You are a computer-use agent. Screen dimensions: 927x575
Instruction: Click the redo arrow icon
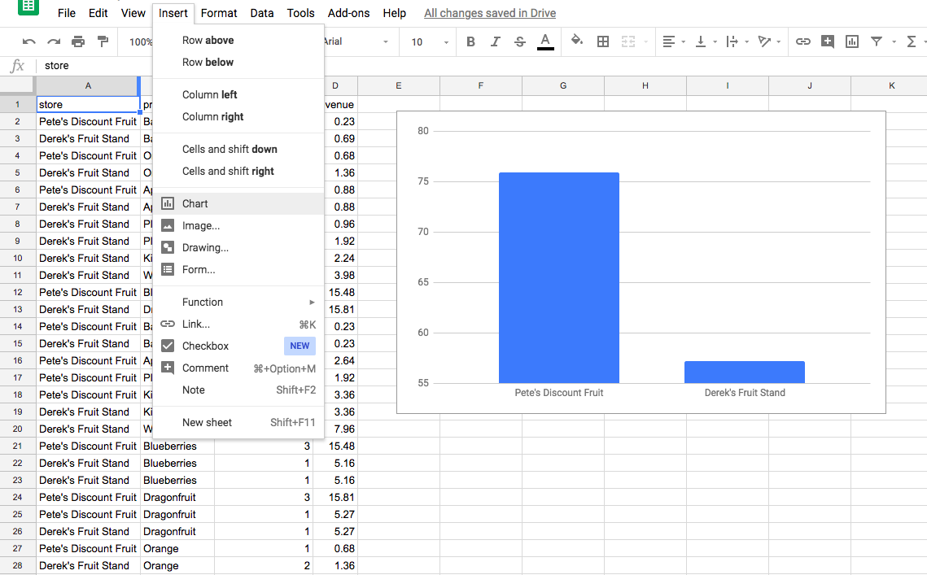point(54,41)
